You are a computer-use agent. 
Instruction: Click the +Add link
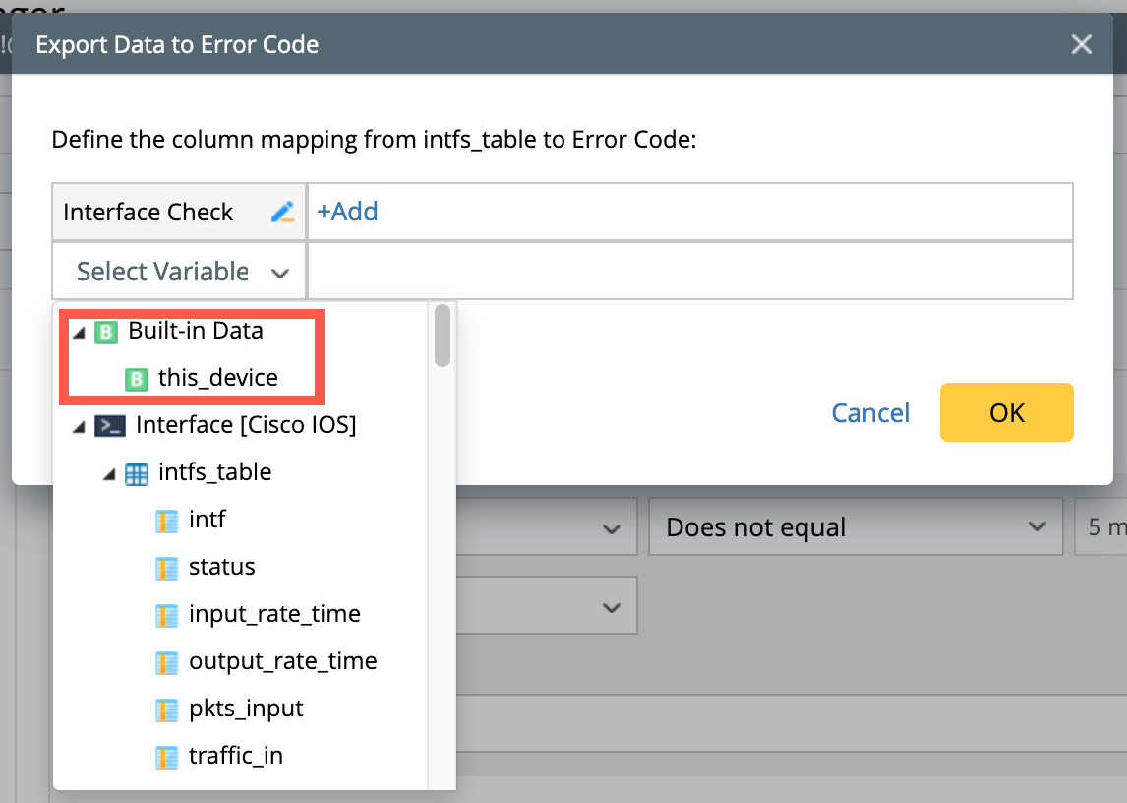(347, 212)
